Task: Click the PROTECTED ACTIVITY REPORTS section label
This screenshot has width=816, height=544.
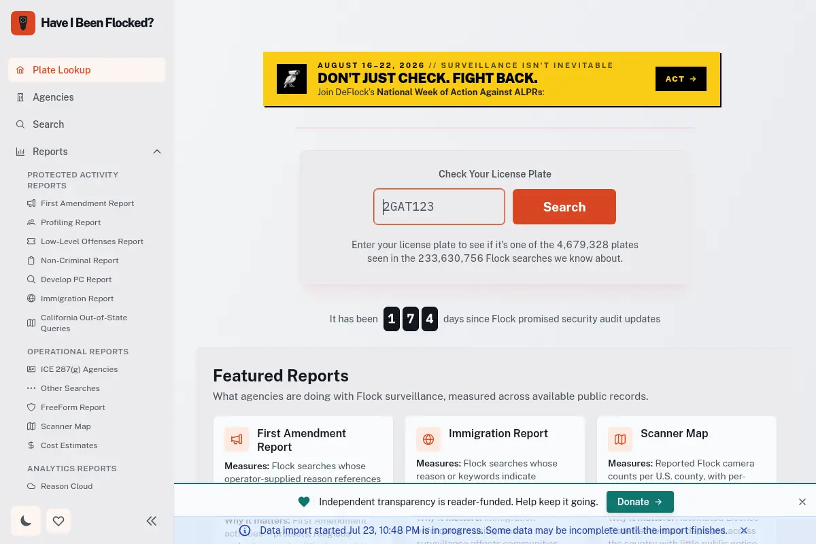Action: click(73, 180)
